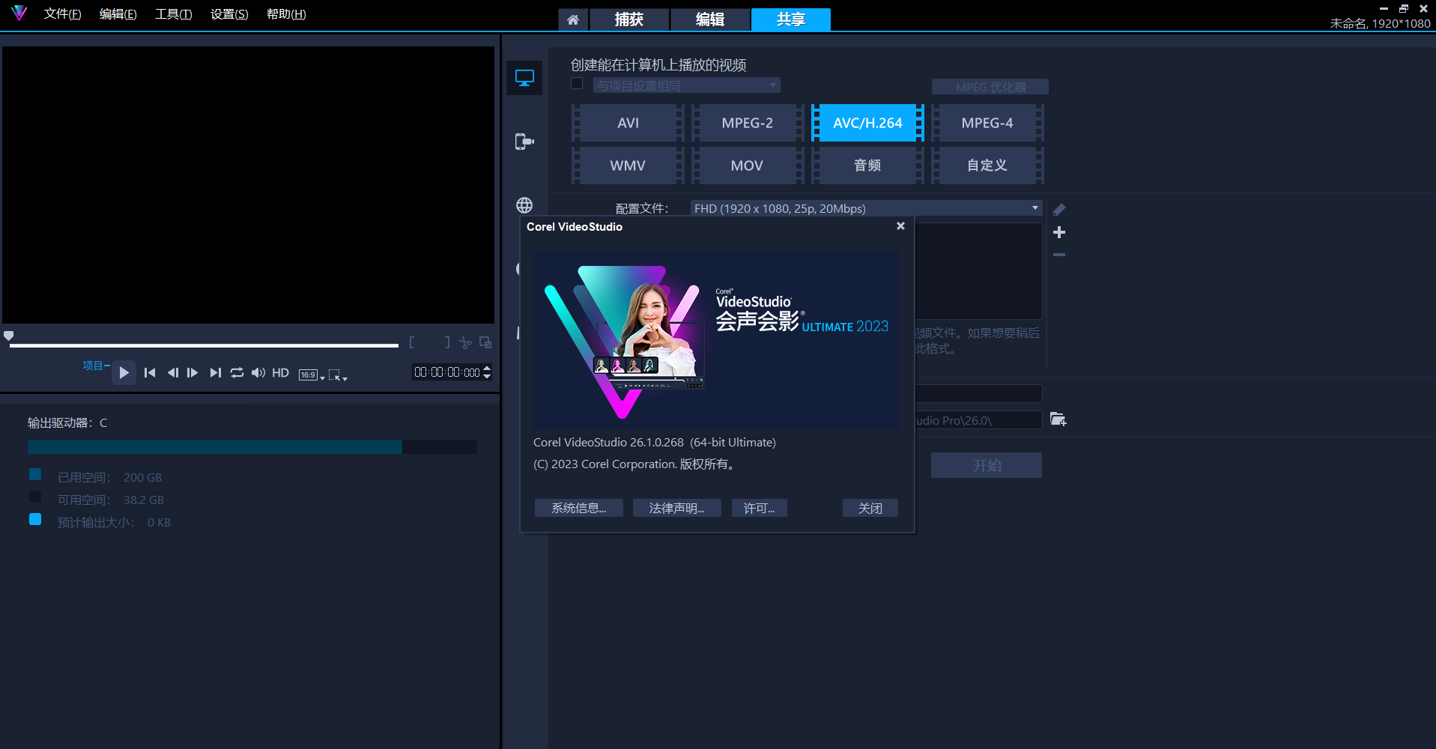
Task: Click the MPEG 优化器 button
Action: [990, 87]
